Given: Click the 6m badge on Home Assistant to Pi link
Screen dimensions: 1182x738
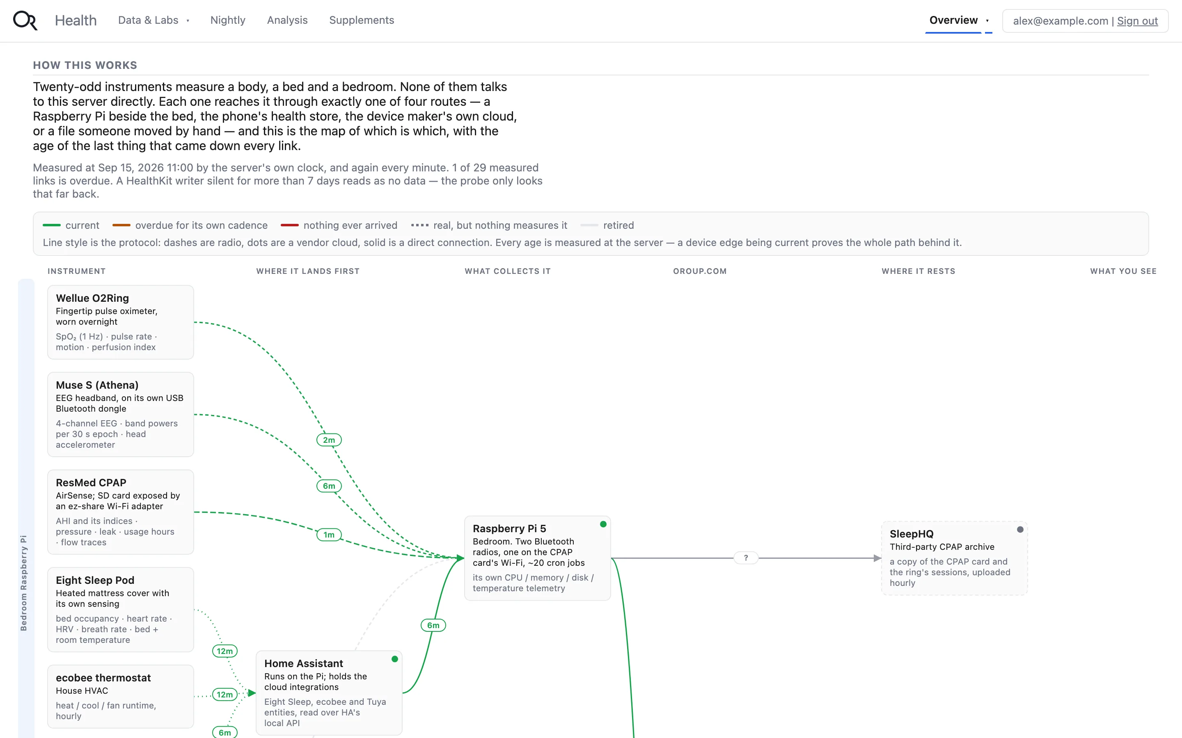Looking at the screenshot, I should [x=433, y=625].
